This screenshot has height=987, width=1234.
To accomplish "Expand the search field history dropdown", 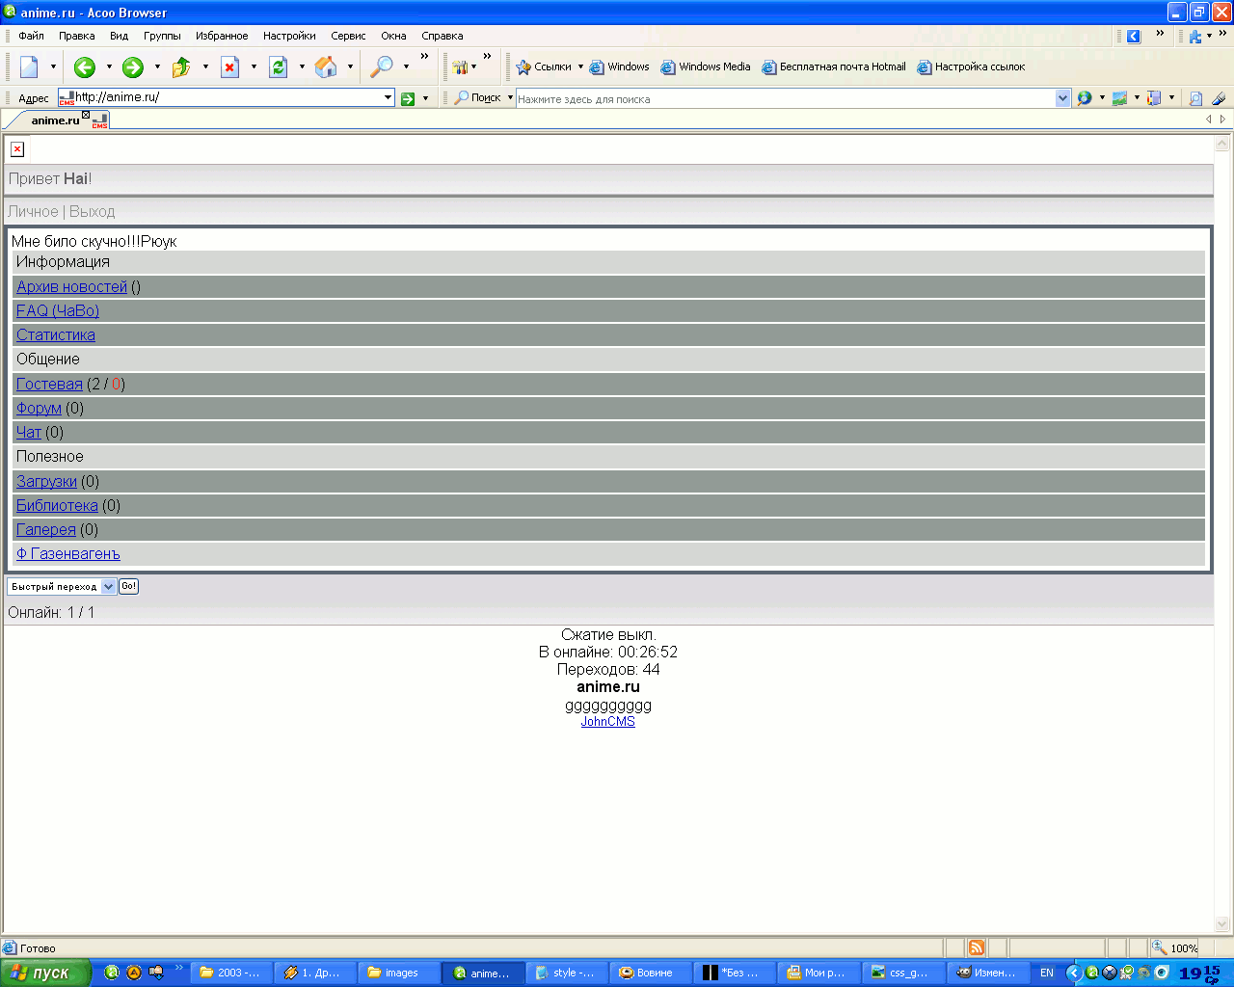I will tap(1062, 98).
